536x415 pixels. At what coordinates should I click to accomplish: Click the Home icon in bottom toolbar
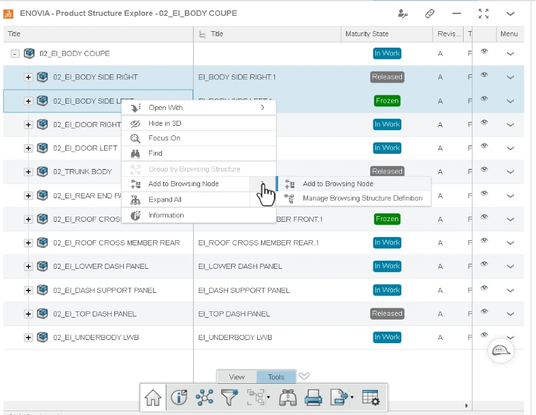coord(153,398)
